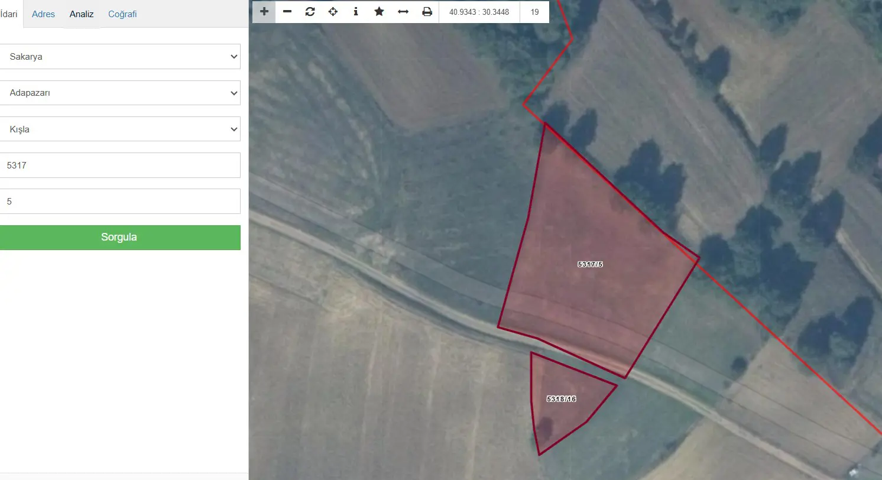Screen dimensions: 882x480
Task: Open the Kışla neighborhood dropdown
Action: pyautogui.click(x=120, y=129)
